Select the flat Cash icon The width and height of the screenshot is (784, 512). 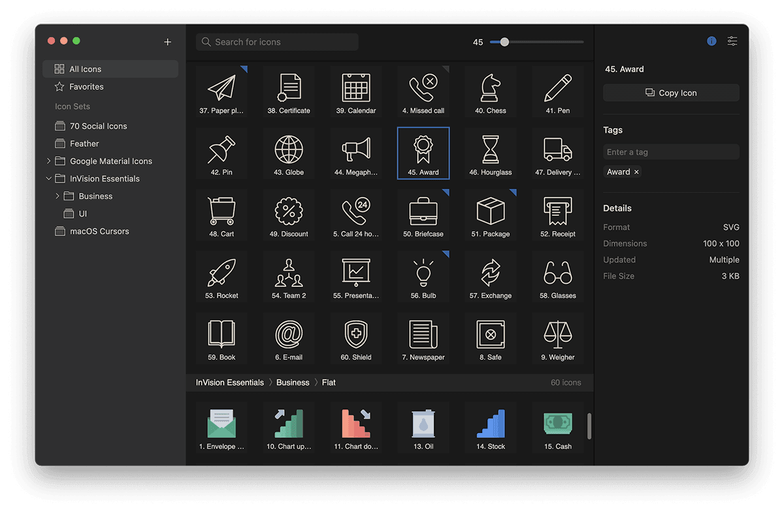558,428
